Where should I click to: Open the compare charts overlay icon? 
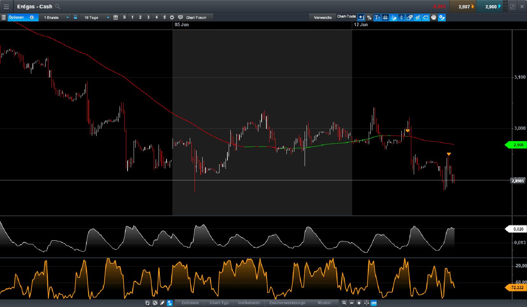click(409, 18)
